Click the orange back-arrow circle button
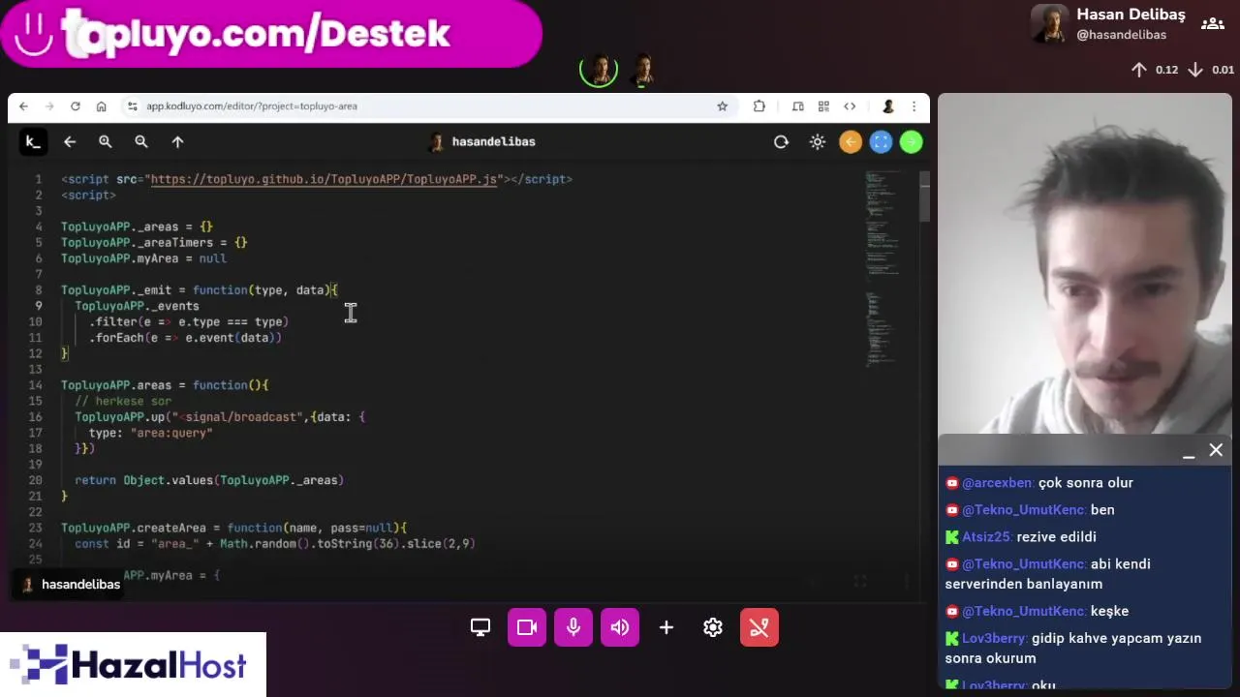Image resolution: width=1240 pixels, height=697 pixels. pos(851,142)
